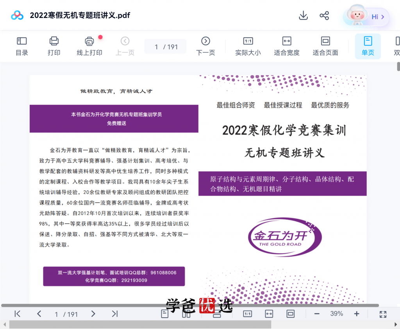Screen dimensions: 400x329
Task: Download the PDF with the download icon
Action: click(x=303, y=16)
